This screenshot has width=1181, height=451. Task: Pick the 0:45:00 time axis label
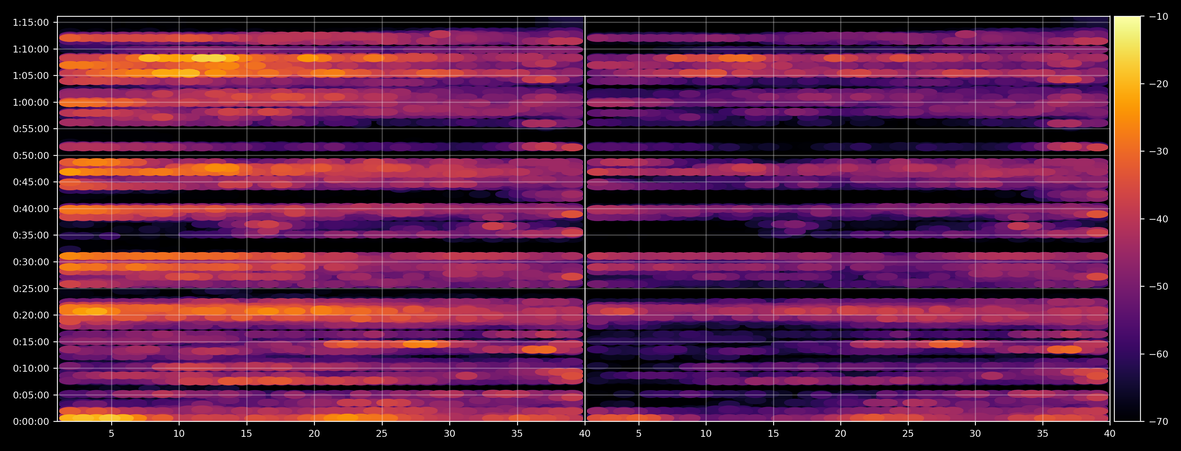click(31, 182)
